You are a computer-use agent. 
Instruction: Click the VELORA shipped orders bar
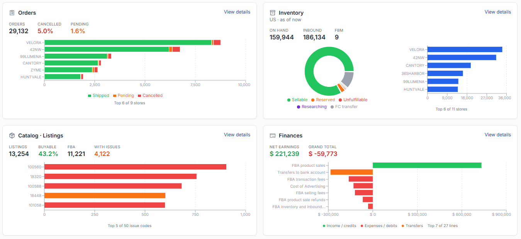click(128, 42)
